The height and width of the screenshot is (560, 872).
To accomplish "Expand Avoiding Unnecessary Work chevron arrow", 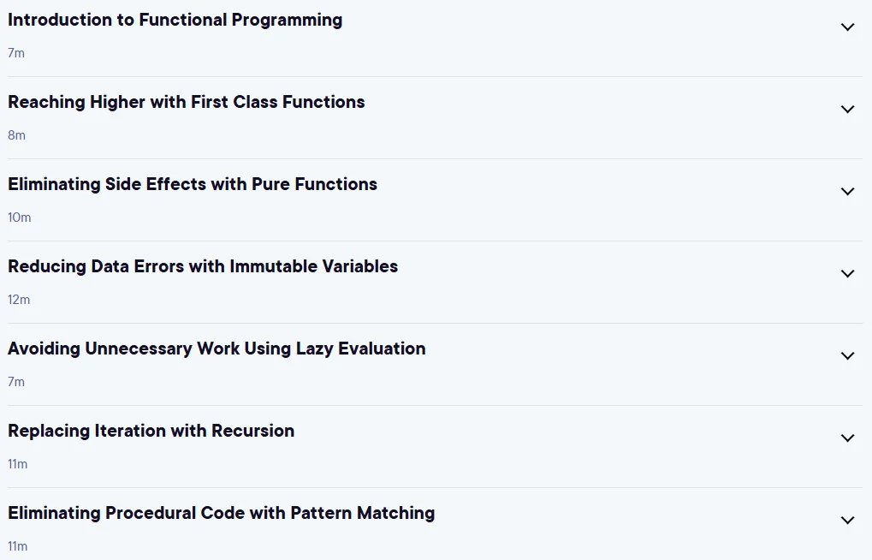I will (847, 356).
